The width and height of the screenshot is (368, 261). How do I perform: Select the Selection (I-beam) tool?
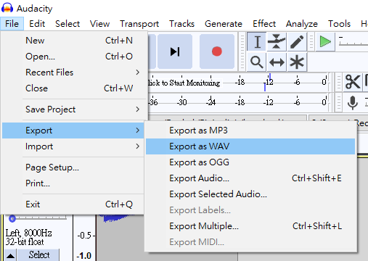pyautogui.click(x=257, y=42)
